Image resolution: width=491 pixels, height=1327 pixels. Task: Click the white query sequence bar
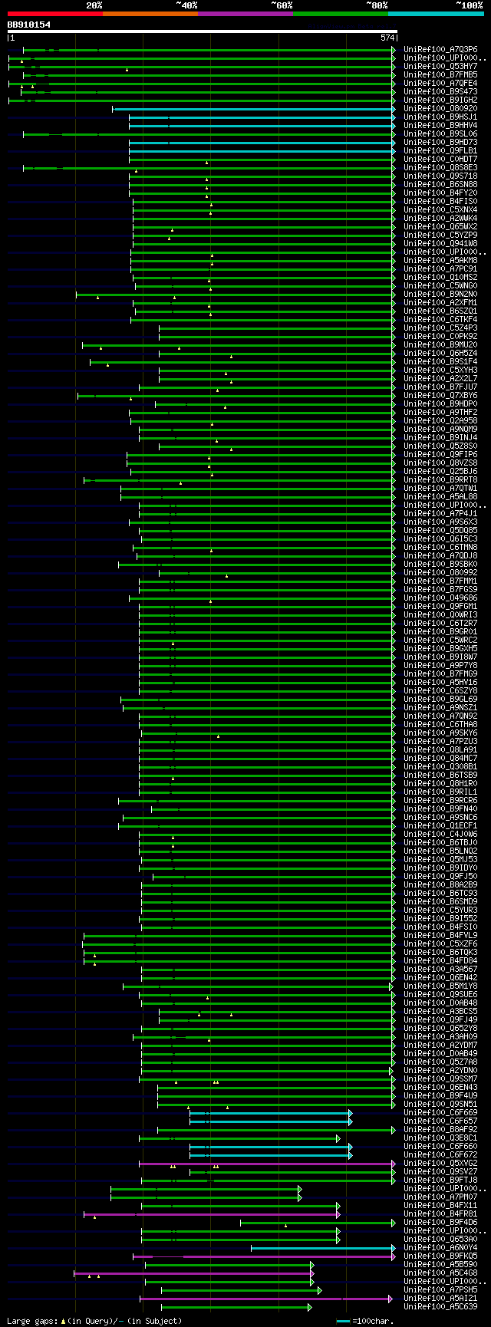pos(203,31)
